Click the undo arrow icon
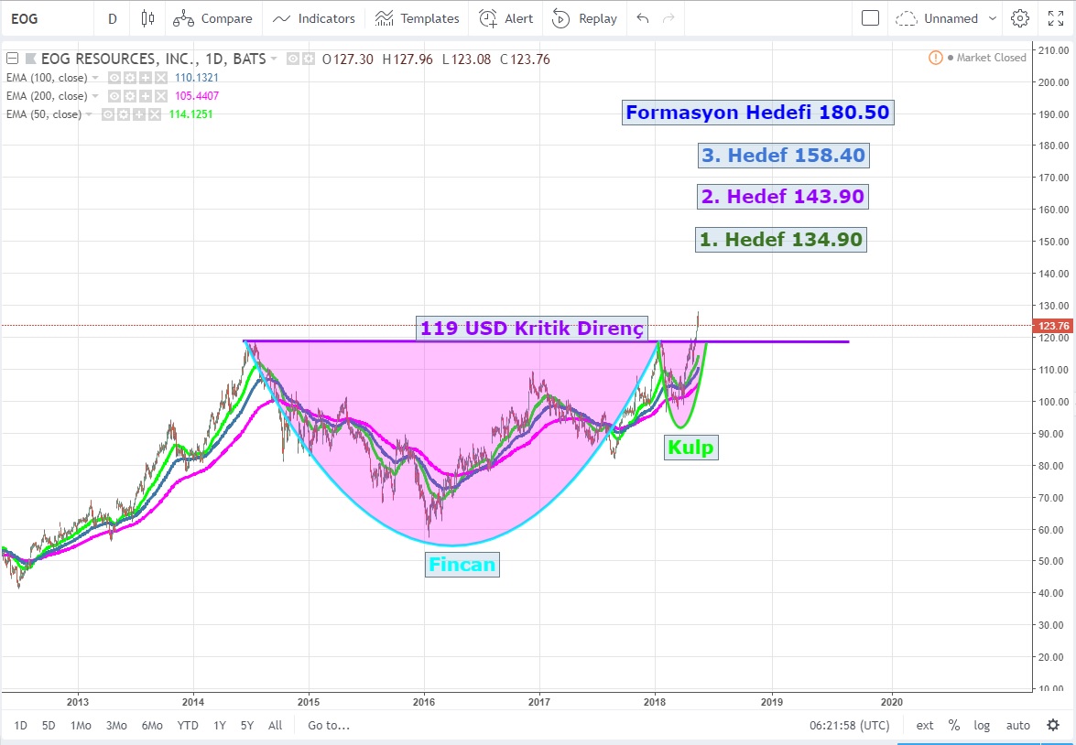 pyautogui.click(x=642, y=18)
